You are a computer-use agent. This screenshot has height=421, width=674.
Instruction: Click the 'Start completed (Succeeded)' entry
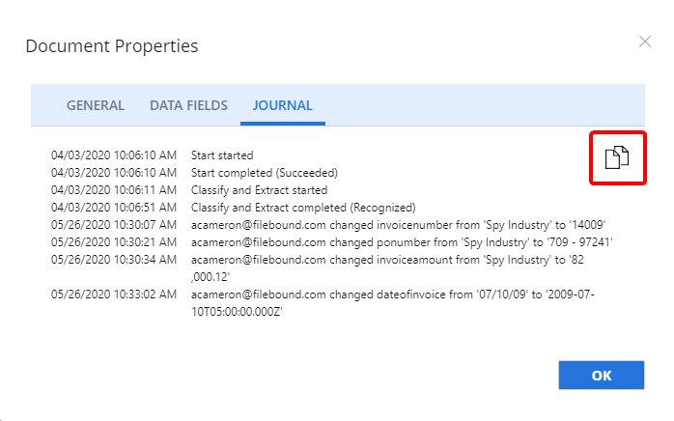264,172
